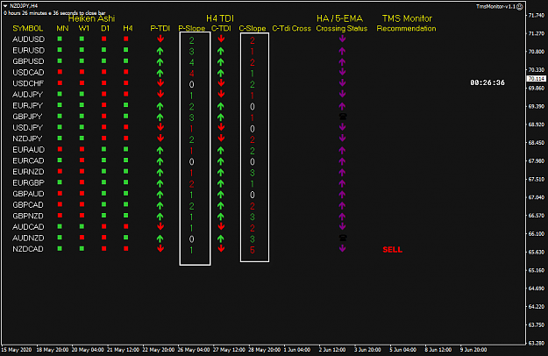Click the AUDUSD purple crossing status arrow
The height and width of the screenshot is (356, 548).
click(343, 39)
